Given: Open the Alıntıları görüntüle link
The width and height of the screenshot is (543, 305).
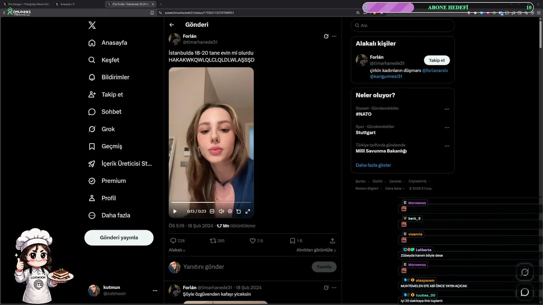Looking at the screenshot, I should (x=316, y=250).
